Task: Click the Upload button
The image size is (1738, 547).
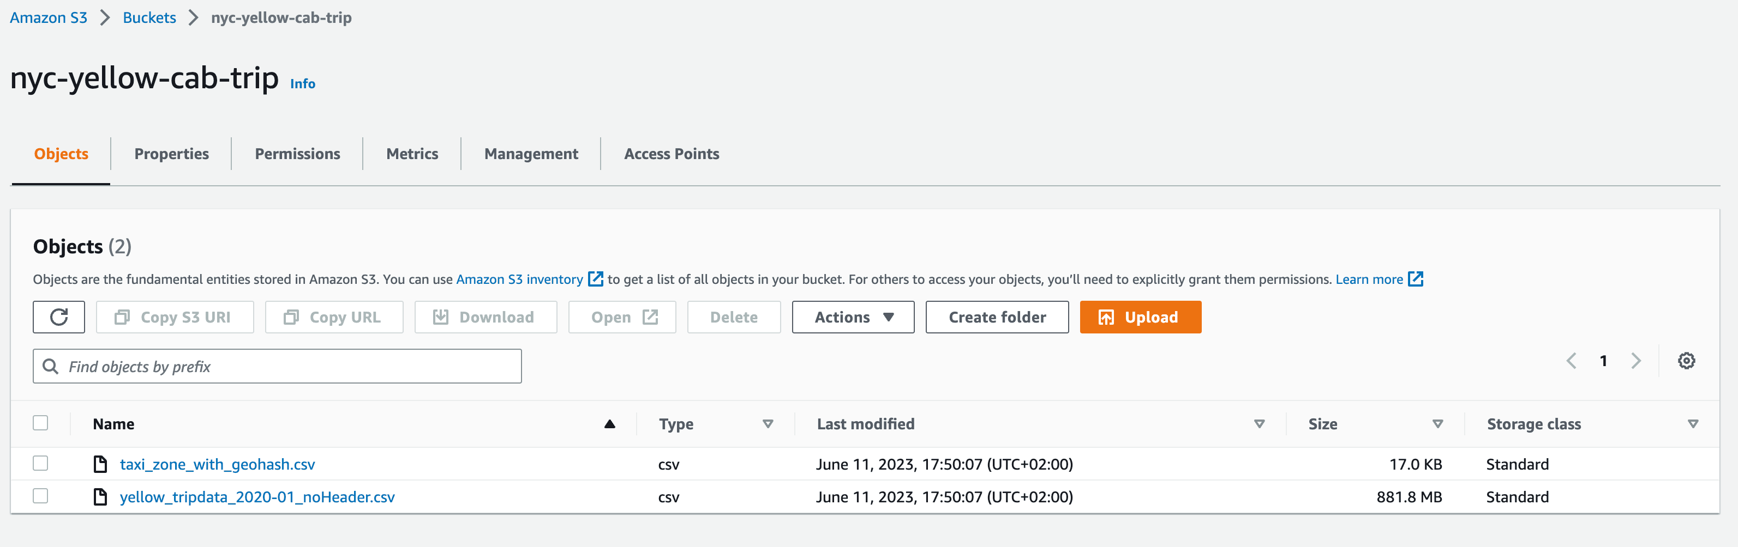Action: 1140,317
